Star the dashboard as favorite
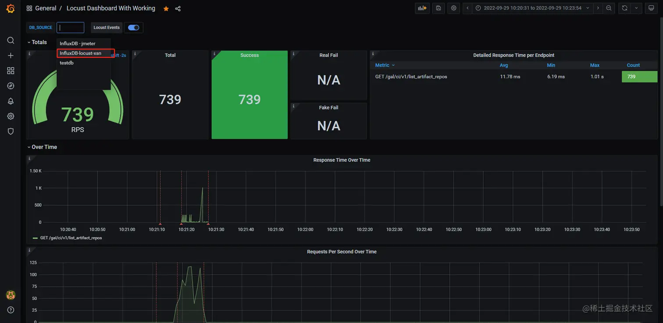 tap(166, 8)
